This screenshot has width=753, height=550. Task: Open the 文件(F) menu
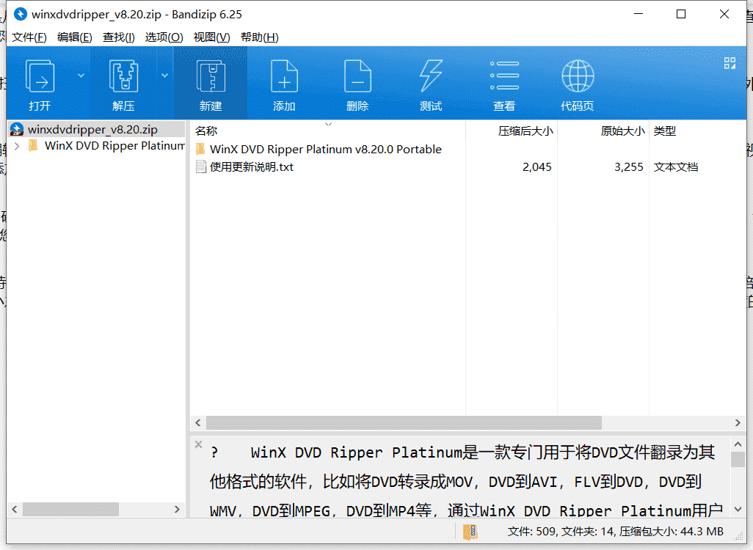click(29, 37)
